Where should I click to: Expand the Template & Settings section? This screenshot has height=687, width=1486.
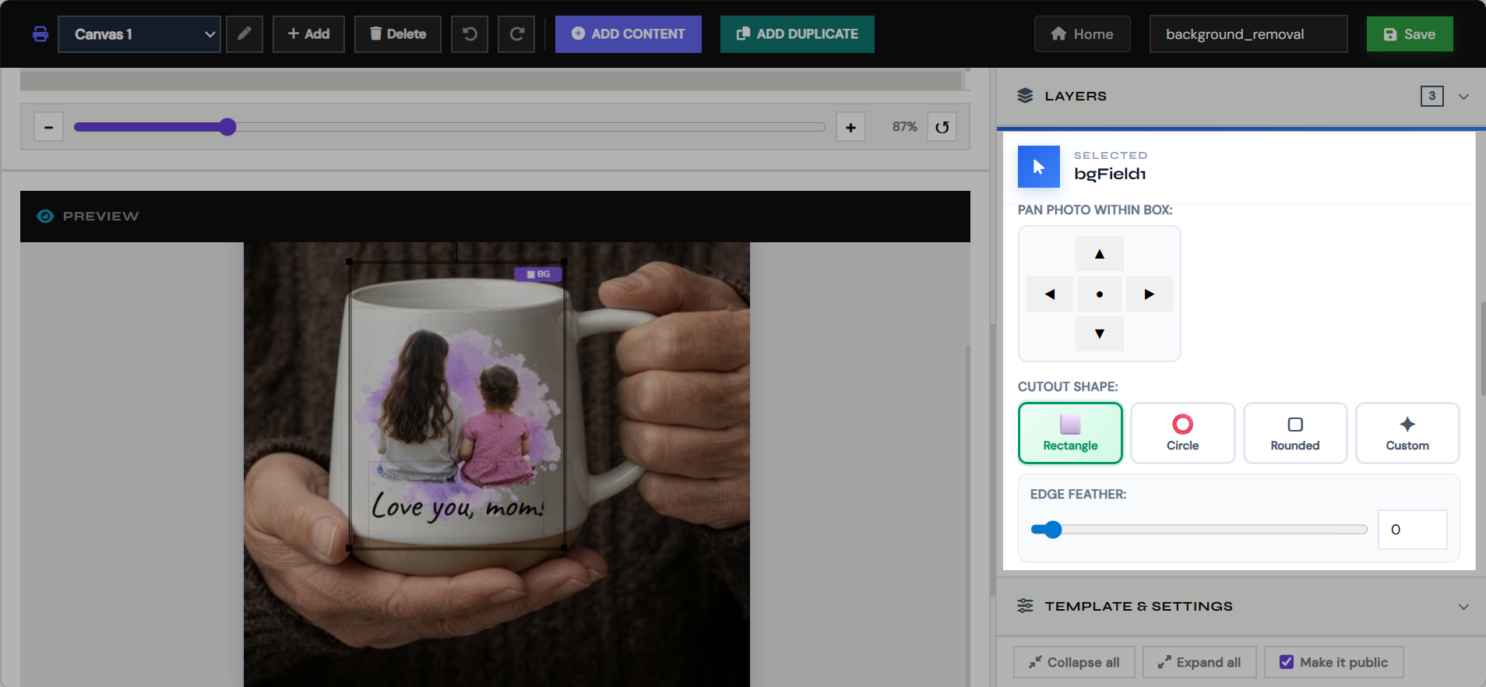tap(1463, 607)
